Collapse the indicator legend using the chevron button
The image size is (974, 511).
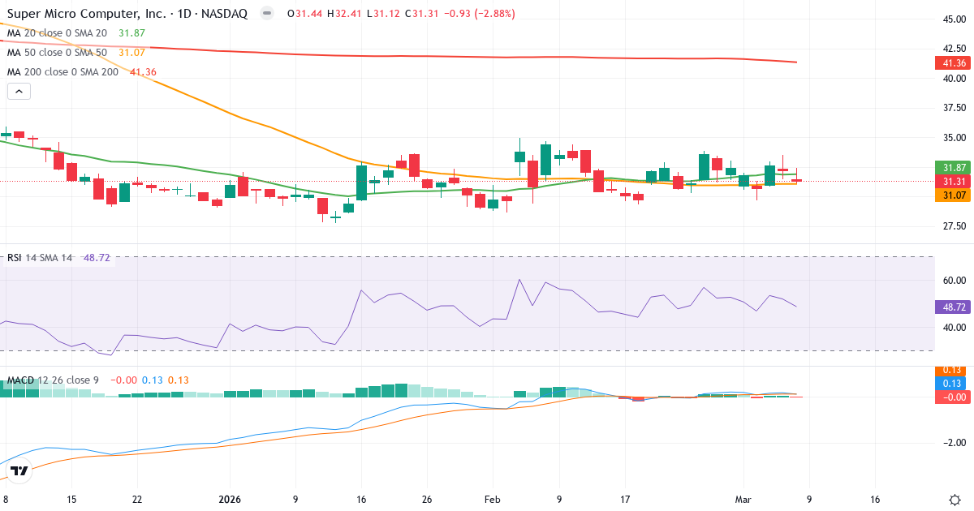(18, 91)
